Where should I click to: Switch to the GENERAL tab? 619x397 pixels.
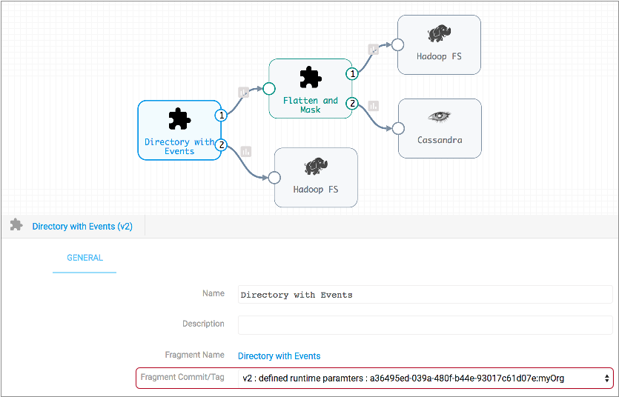click(85, 258)
